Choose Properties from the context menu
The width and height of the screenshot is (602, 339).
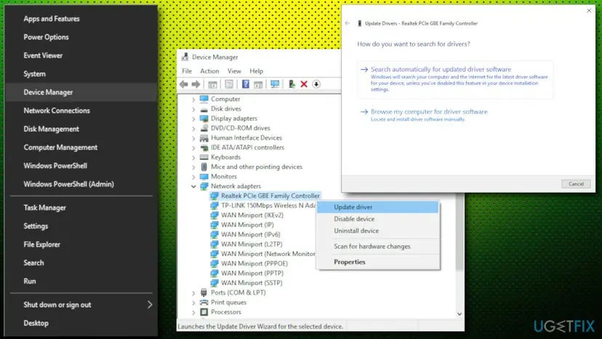pyautogui.click(x=378, y=262)
